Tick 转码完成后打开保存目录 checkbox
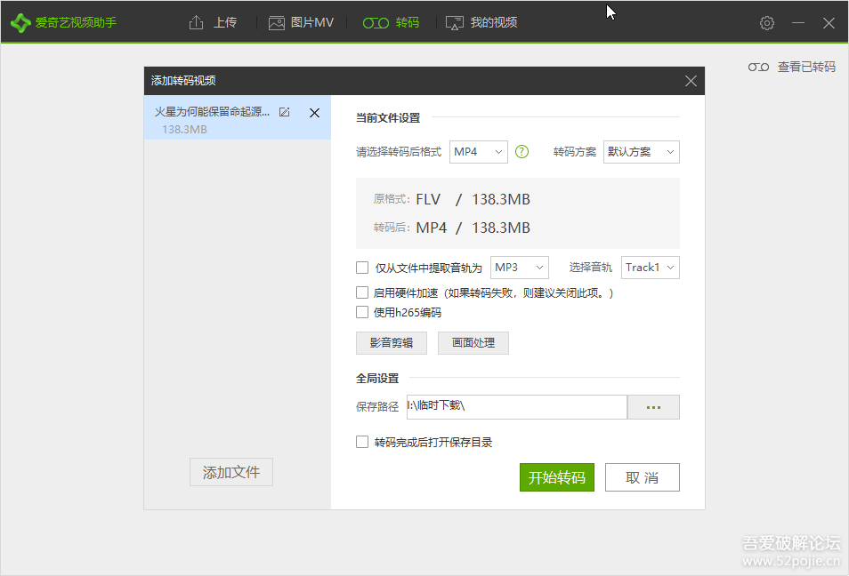Image resolution: width=849 pixels, height=576 pixels. (x=362, y=442)
